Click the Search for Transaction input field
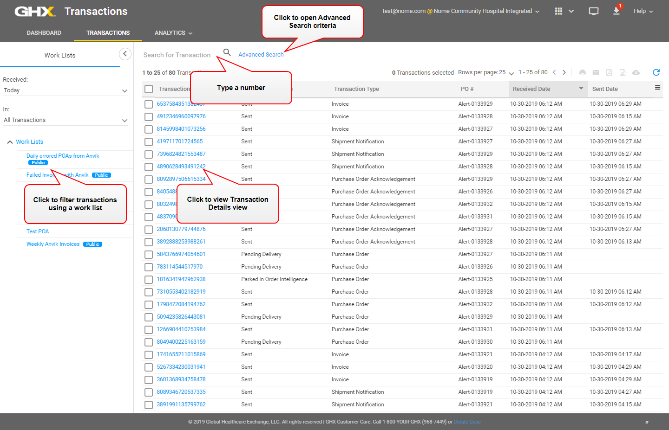Viewport: 669px width, 430px height. pyautogui.click(x=179, y=55)
